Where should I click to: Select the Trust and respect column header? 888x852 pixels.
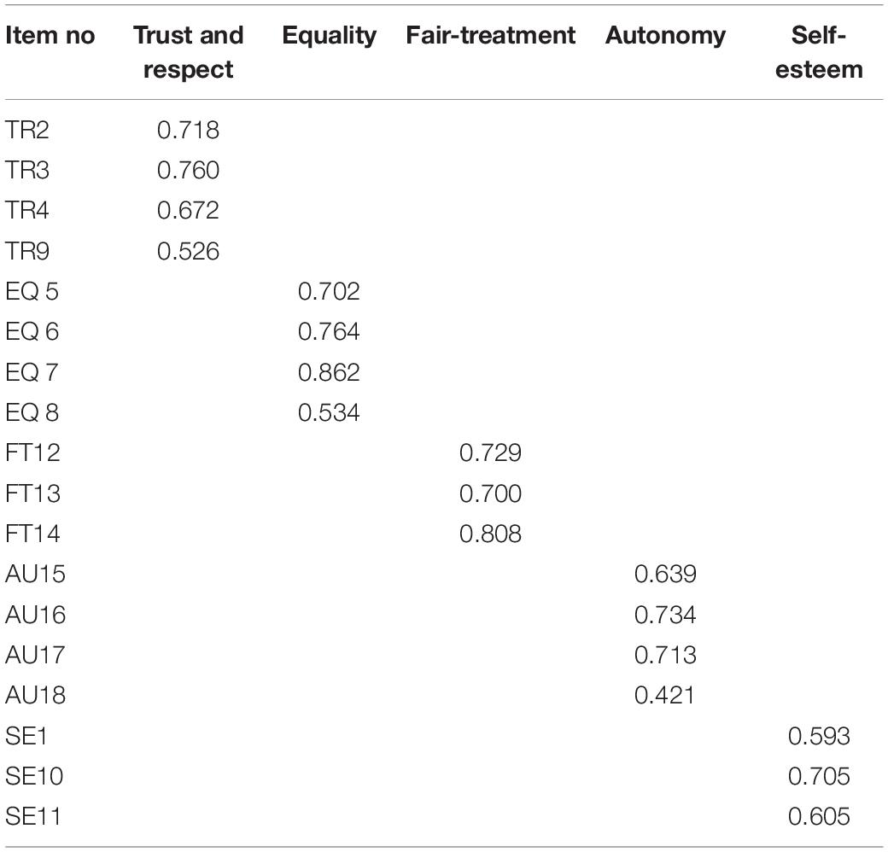click(x=188, y=52)
